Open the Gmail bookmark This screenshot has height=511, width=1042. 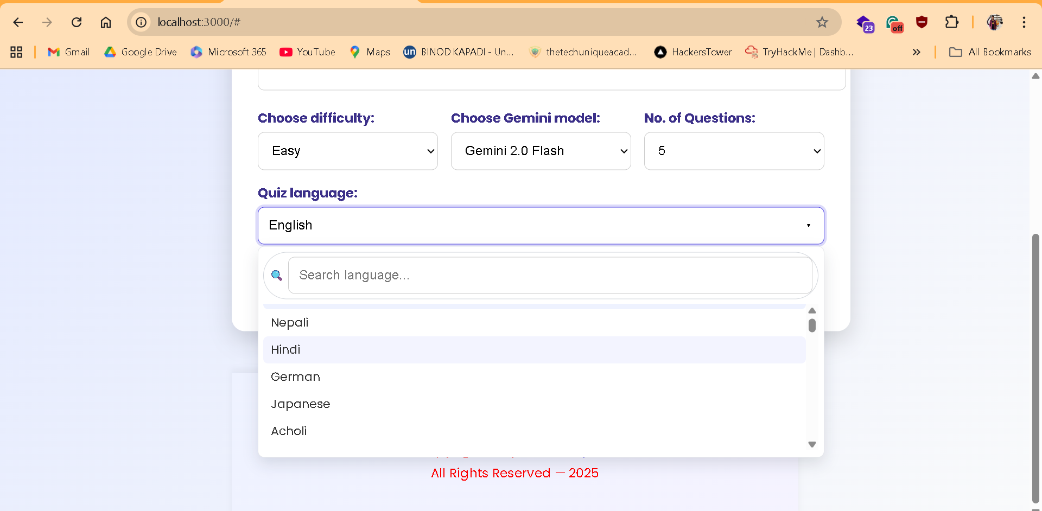point(68,52)
